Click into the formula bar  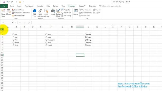pos(97,22)
